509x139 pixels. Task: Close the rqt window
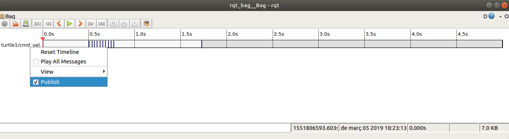tap(504, 5)
